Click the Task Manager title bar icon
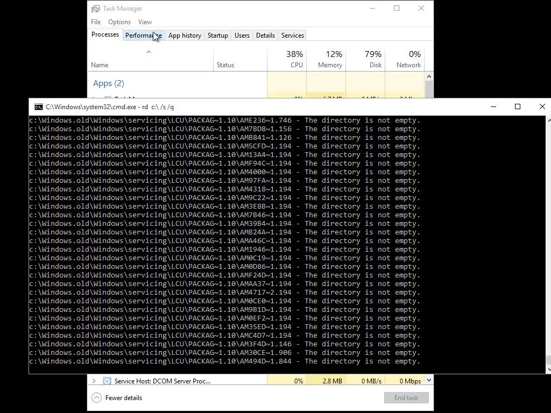The image size is (551, 413). pyautogui.click(x=96, y=9)
